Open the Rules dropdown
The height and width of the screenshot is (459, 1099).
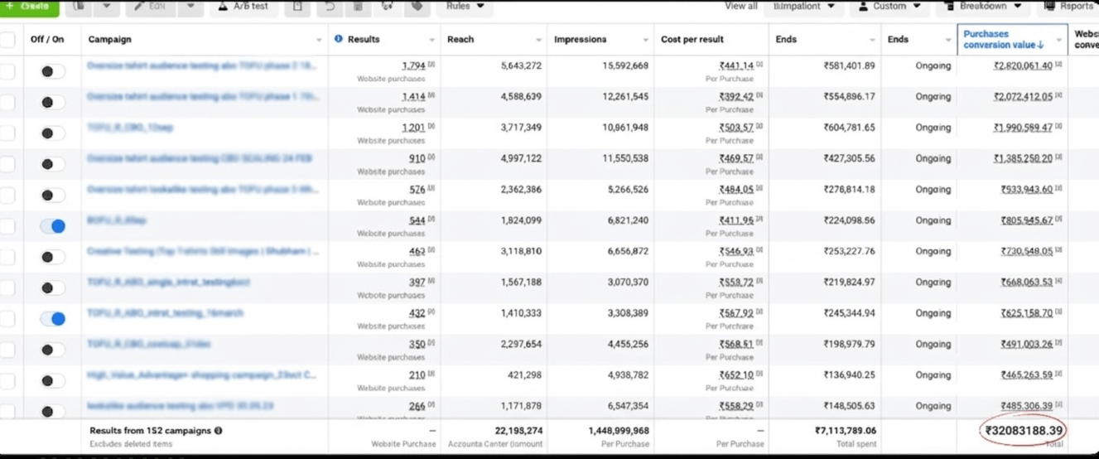465,7
